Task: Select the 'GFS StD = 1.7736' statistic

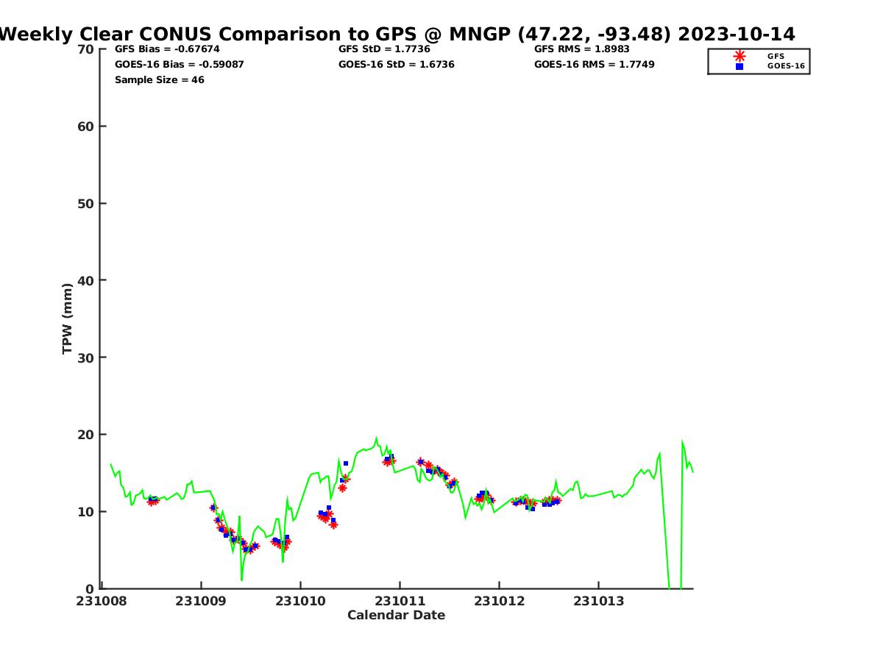Action: (x=384, y=49)
